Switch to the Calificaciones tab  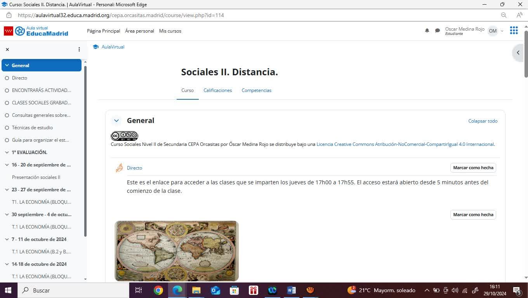217,90
